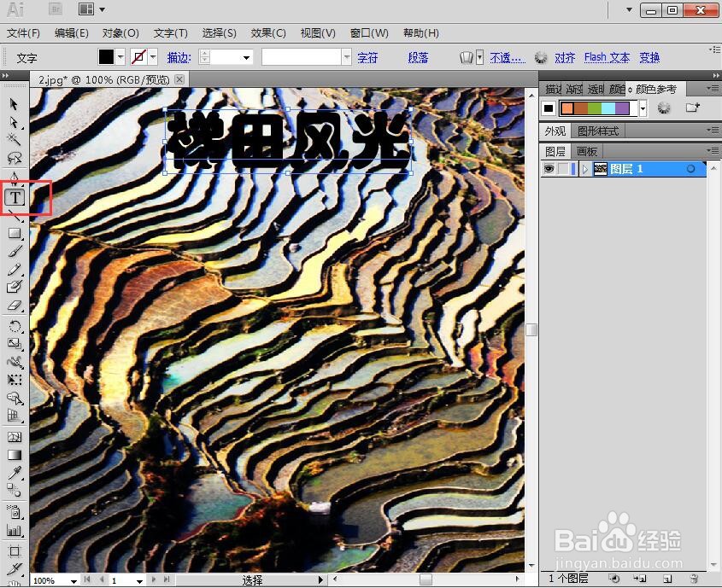Open the 效果(C) menu
Viewport: 722px width, 588px height.
point(268,33)
